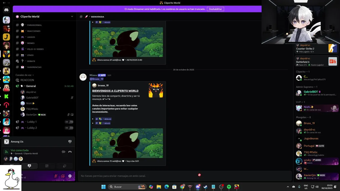The height and width of the screenshot is (191, 340).
Task: Select GabrielBDT in General voice list
Action: click(47, 98)
